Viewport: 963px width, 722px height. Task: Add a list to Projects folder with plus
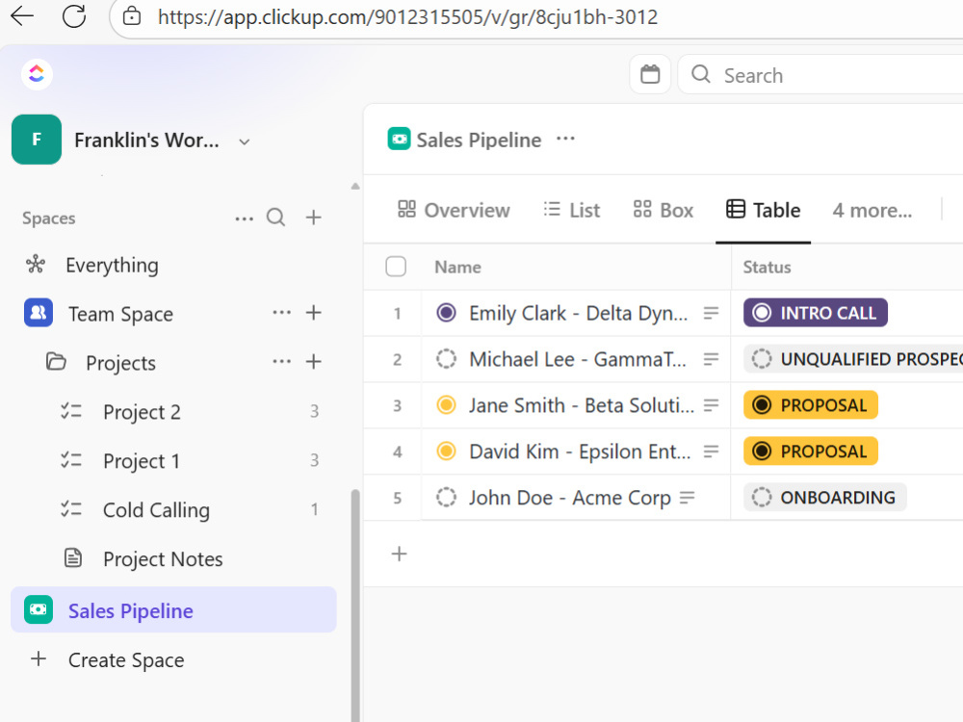point(314,361)
